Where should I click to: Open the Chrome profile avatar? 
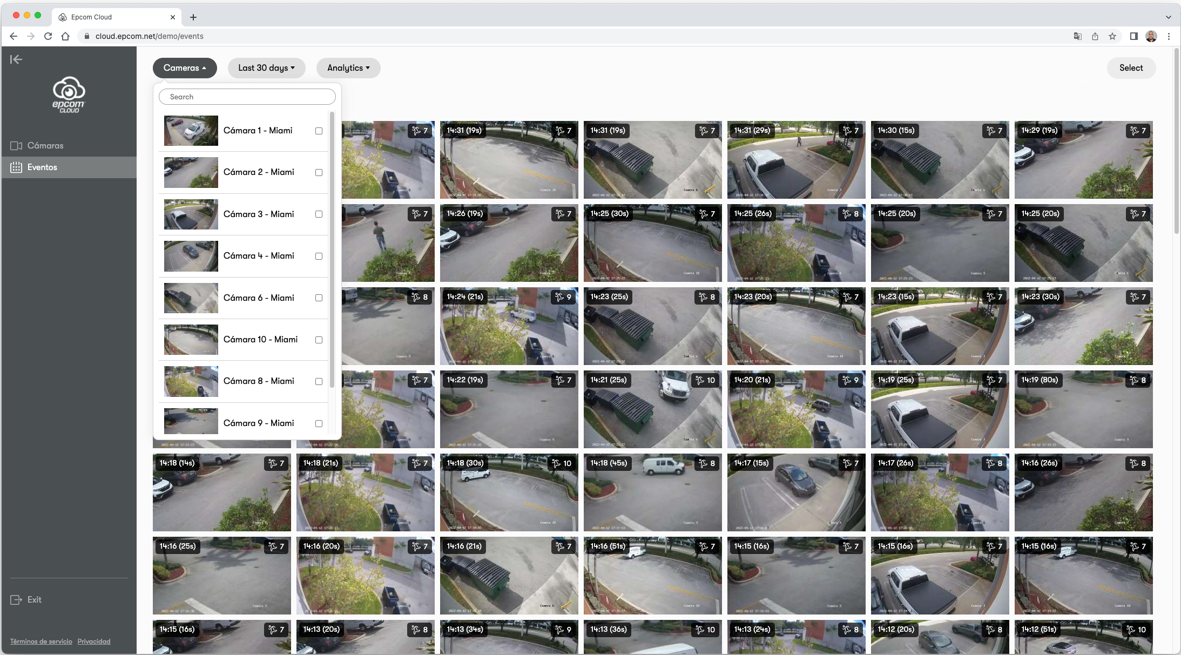[1151, 36]
